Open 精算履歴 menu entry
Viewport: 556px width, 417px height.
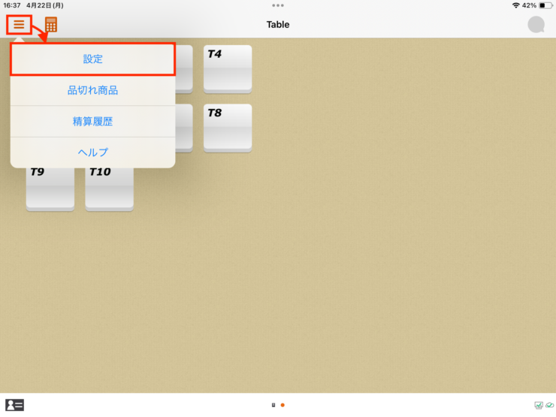(x=93, y=122)
